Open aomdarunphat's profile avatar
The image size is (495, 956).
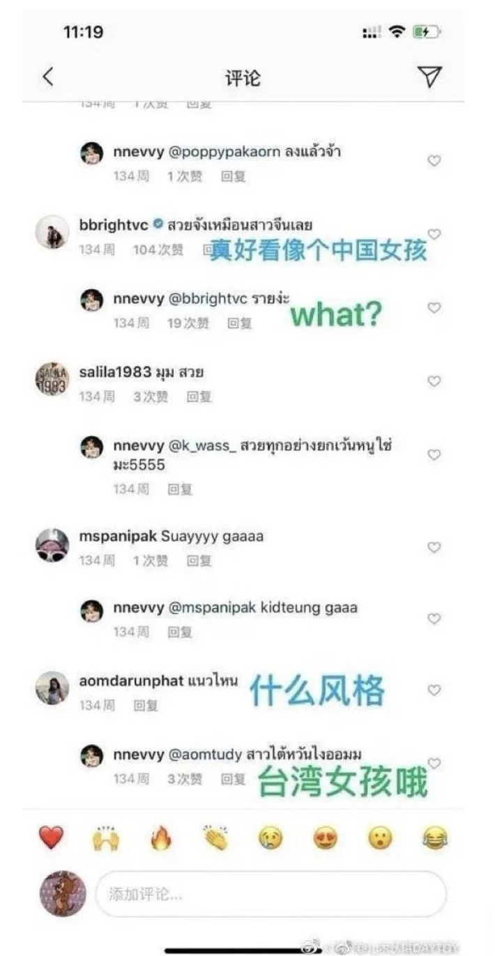pyautogui.click(x=52, y=688)
